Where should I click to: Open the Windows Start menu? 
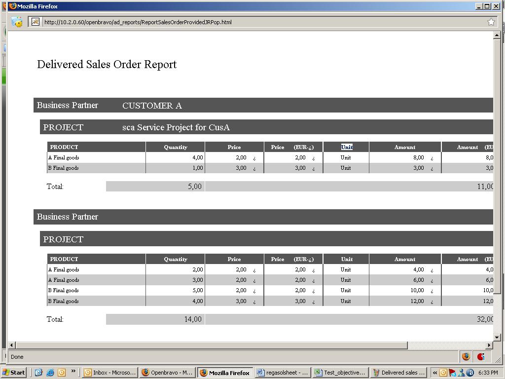14,373
